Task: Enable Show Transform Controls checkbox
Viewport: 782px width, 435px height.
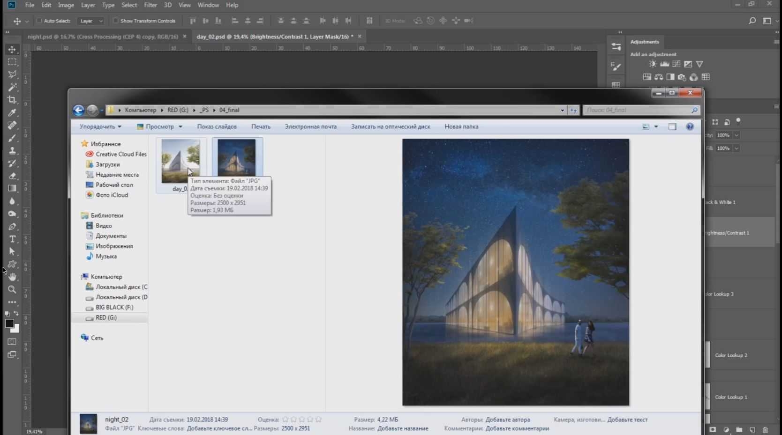Action: coord(115,21)
